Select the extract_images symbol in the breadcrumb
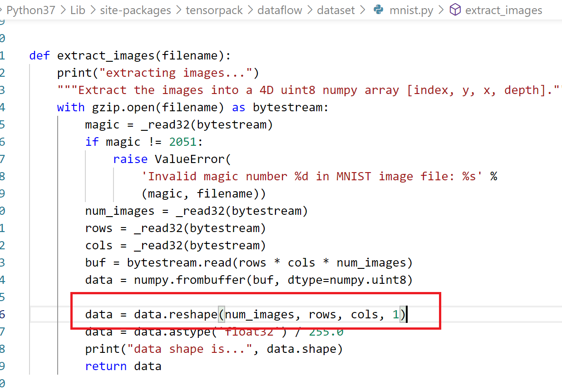Viewport: 562px width, 391px height. click(503, 10)
